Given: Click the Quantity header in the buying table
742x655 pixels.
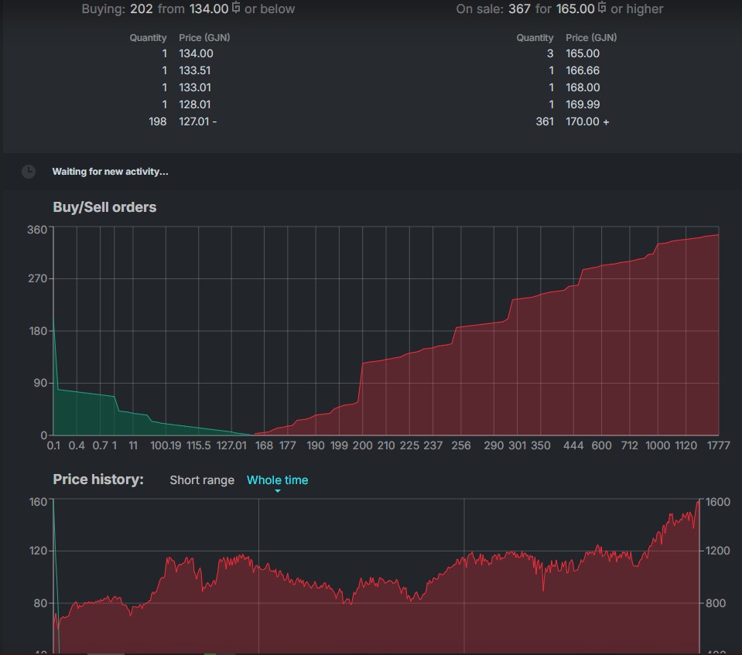Looking at the screenshot, I should coord(148,37).
